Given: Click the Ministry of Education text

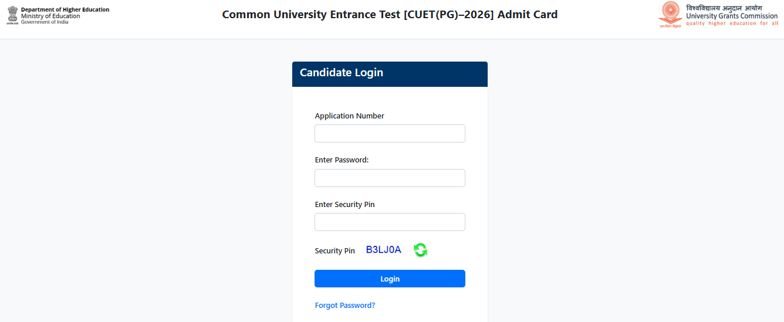Looking at the screenshot, I should tap(50, 16).
